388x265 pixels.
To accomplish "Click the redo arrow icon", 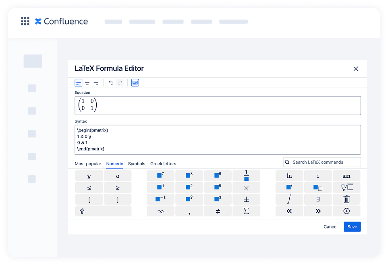I will [120, 82].
